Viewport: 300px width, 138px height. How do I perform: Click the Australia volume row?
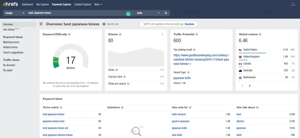pyautogui.click(x=267, y=70)
